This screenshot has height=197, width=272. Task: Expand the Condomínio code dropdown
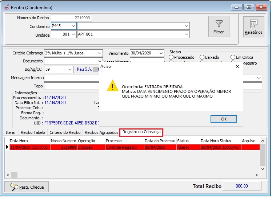point(73,26)
